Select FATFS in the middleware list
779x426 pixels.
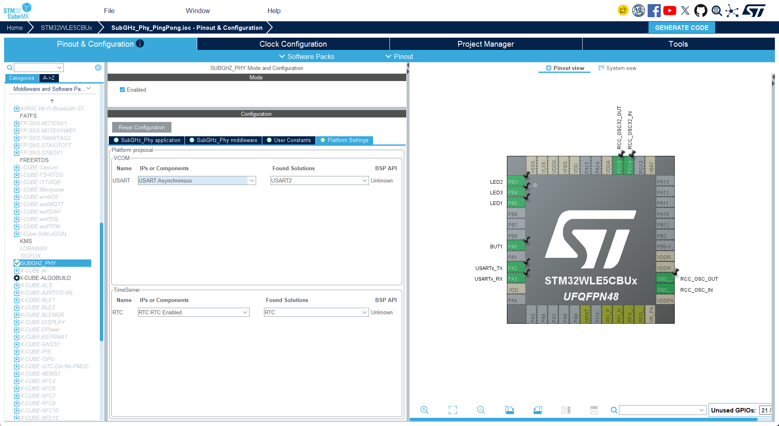tap(28, 116)
